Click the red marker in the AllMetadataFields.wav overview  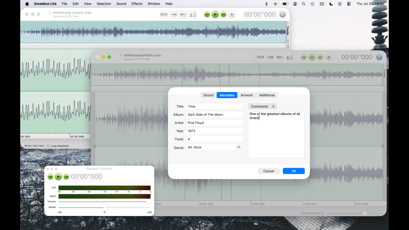(260, 75)
